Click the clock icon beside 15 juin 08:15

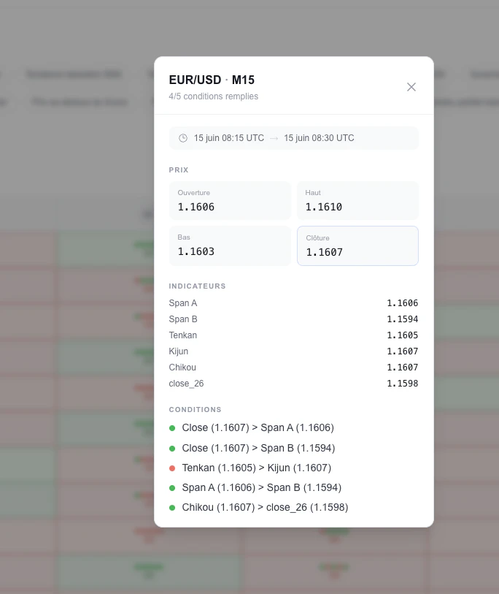(x=183, y=138)
